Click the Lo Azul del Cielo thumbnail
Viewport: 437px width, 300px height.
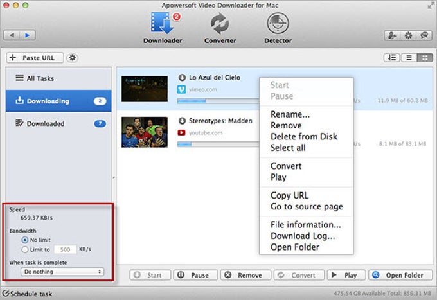click(145, 89)
